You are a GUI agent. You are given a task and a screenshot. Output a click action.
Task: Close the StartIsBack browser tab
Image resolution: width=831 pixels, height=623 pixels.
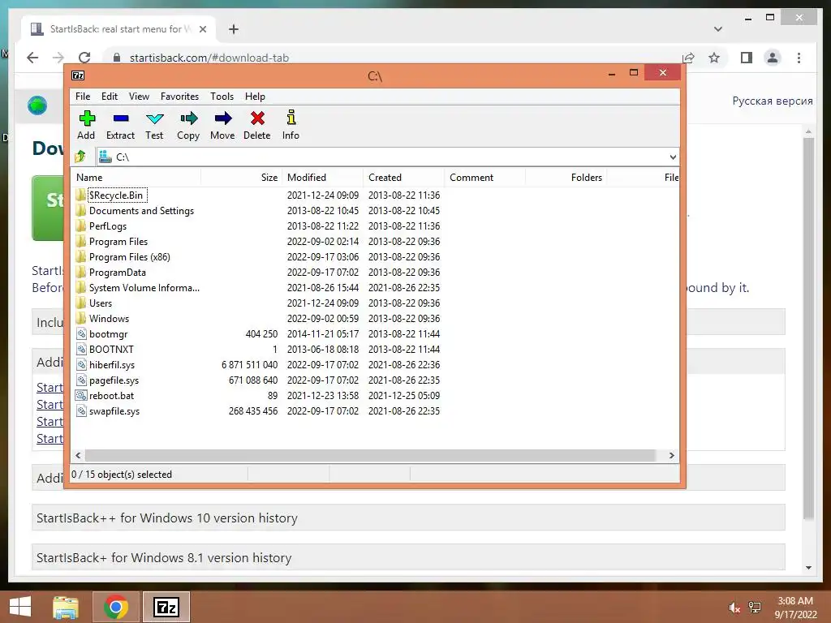(x=202, y=29)
